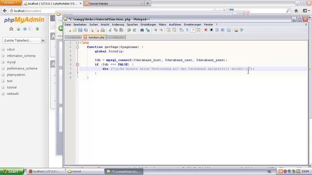Save the file using the floppy disk icon
Screen dimensions: 312x175
click(80, 30)
